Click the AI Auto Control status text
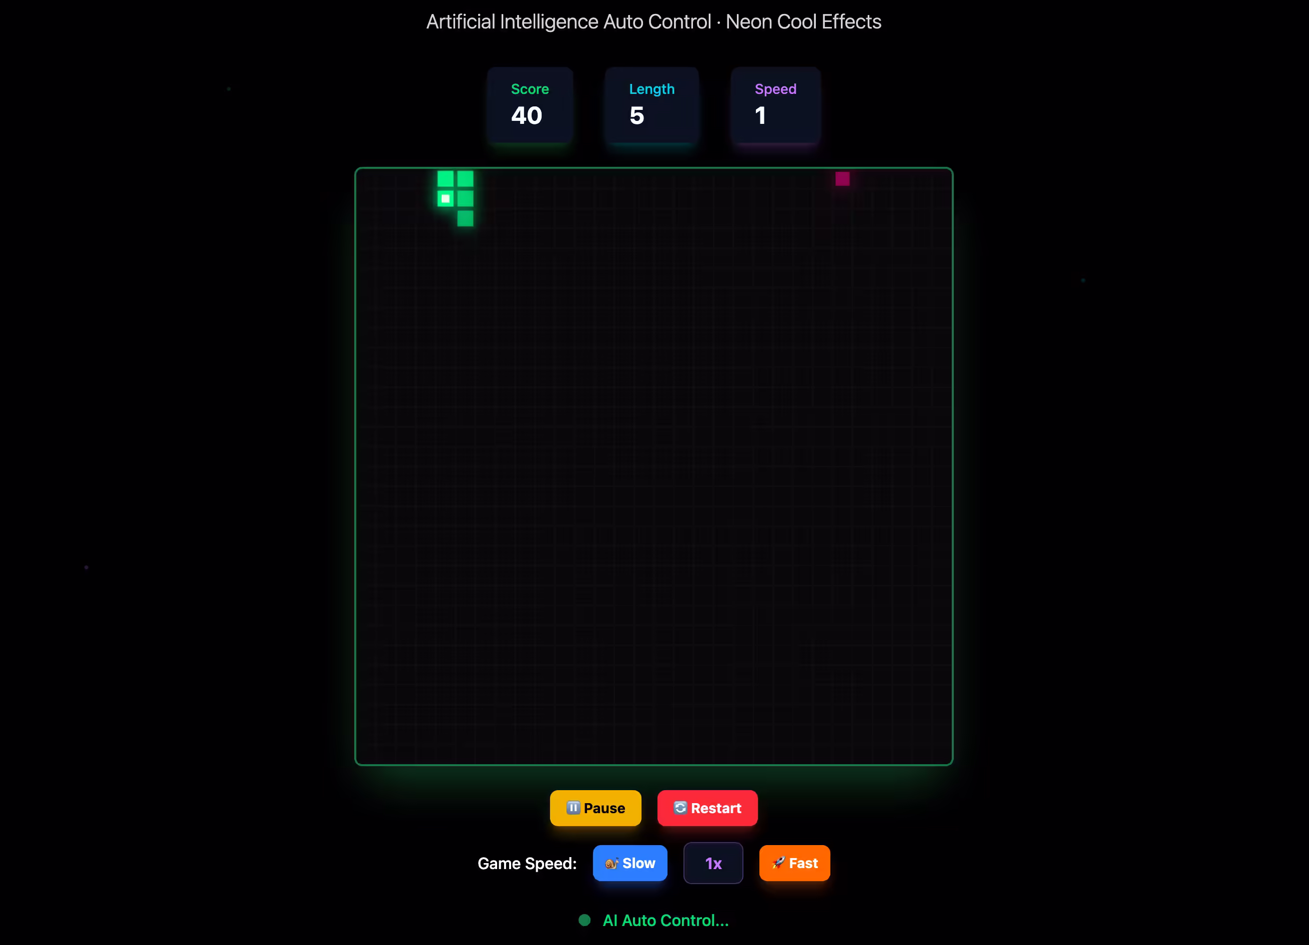This screenshot has height=945, width=1309. [x=665, y=920]
